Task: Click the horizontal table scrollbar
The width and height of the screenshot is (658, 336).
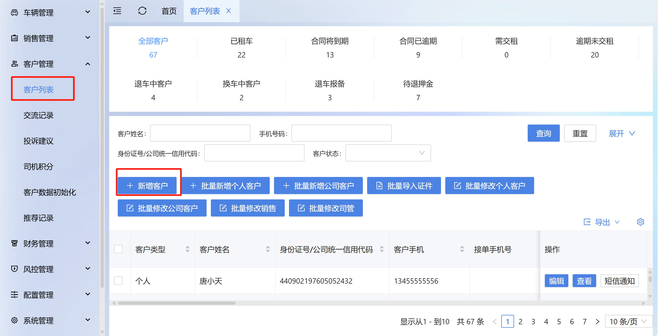Action: click(177, 303)
